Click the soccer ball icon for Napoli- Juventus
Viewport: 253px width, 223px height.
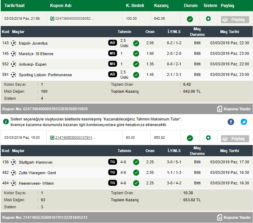13,43
